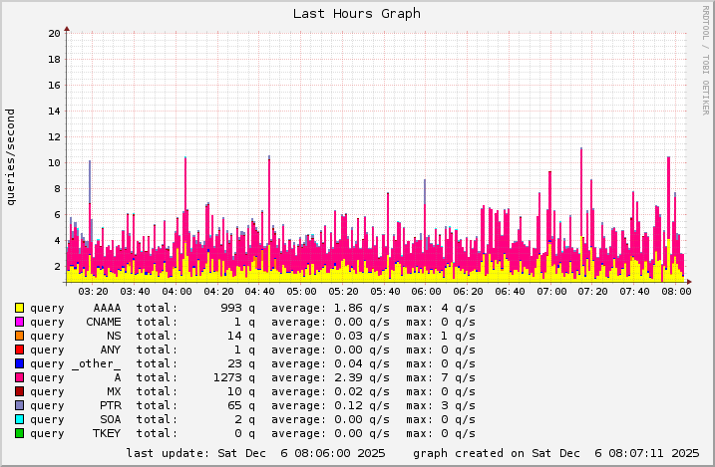
Task: Click the 06:00 time axis label
Action: 427,292
